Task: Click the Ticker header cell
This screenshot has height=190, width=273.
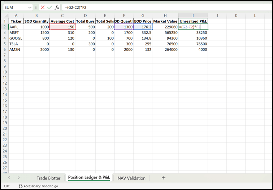Action: tap(16, 21)
